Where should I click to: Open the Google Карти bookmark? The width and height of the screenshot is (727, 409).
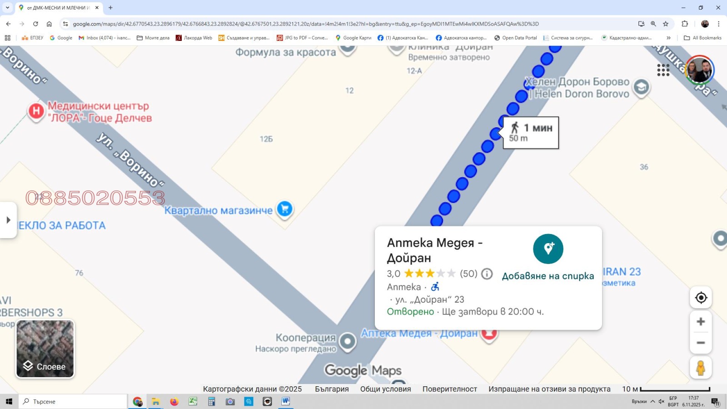(353, 38)
